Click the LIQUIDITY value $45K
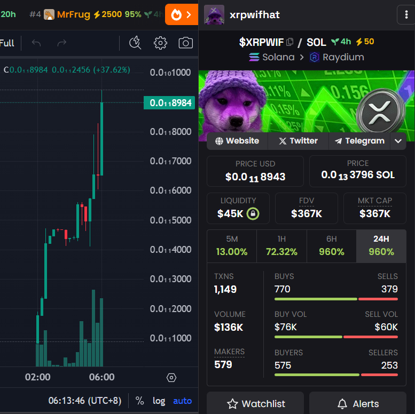 (x=230, y=213)
